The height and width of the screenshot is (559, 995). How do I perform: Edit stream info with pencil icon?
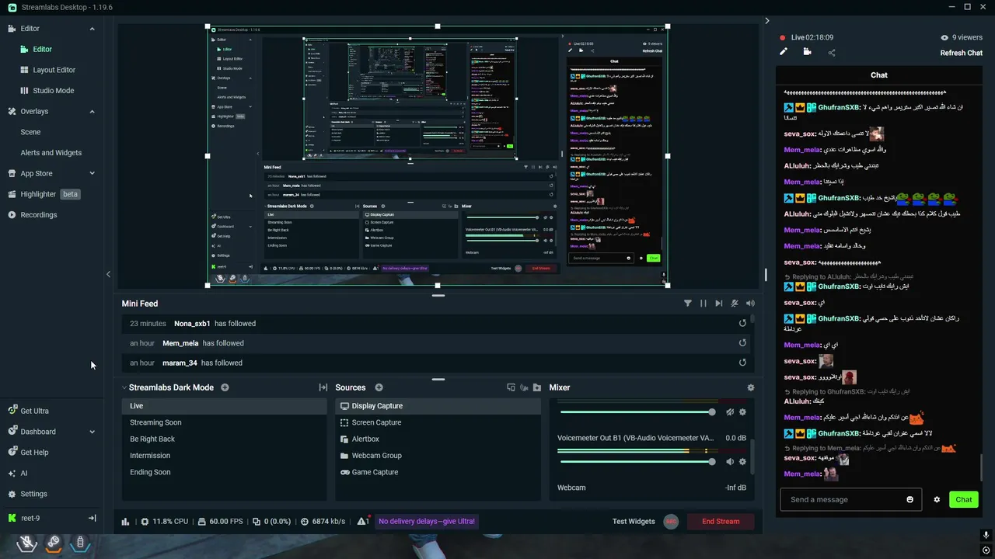(784, 52)
